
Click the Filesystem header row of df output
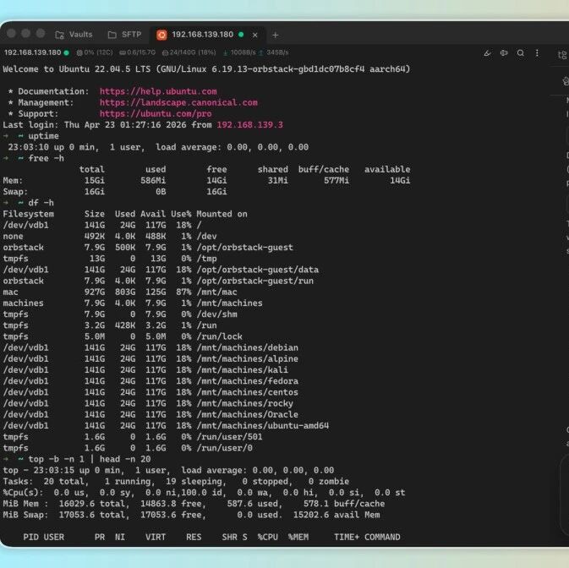click(x=125, y=214)
